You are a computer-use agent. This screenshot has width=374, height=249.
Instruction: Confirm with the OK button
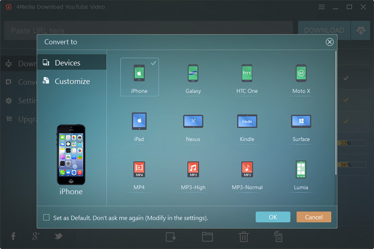(272, 217)
